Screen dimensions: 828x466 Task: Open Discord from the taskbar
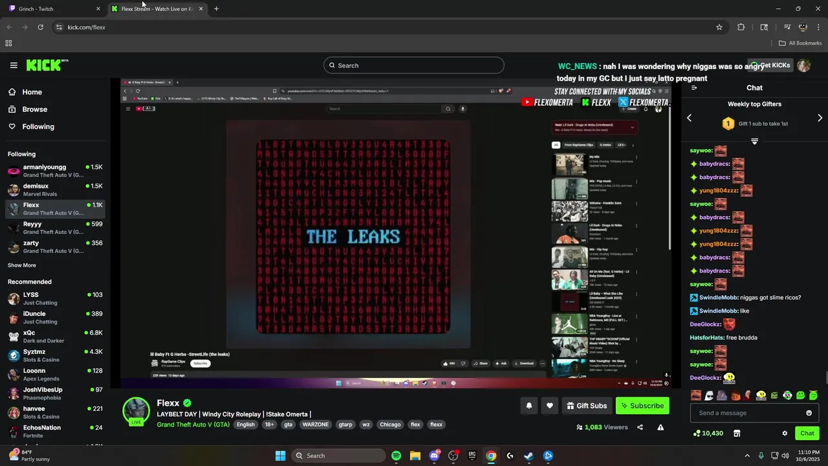click(434, 456)
